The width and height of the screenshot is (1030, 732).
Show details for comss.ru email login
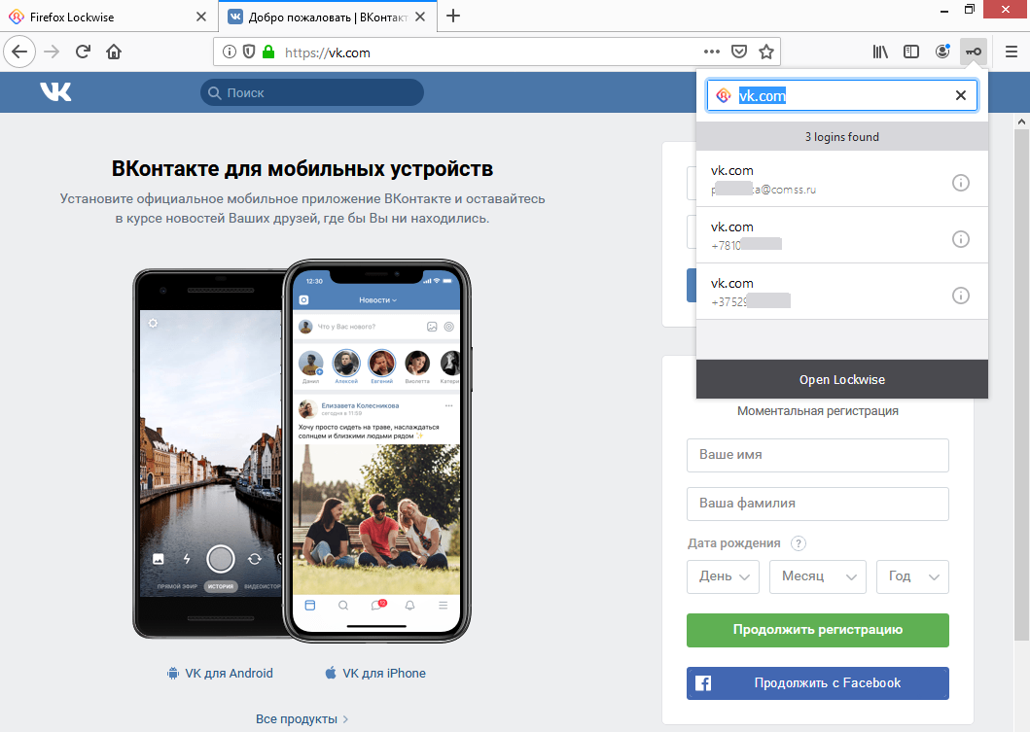coord(960,183)
